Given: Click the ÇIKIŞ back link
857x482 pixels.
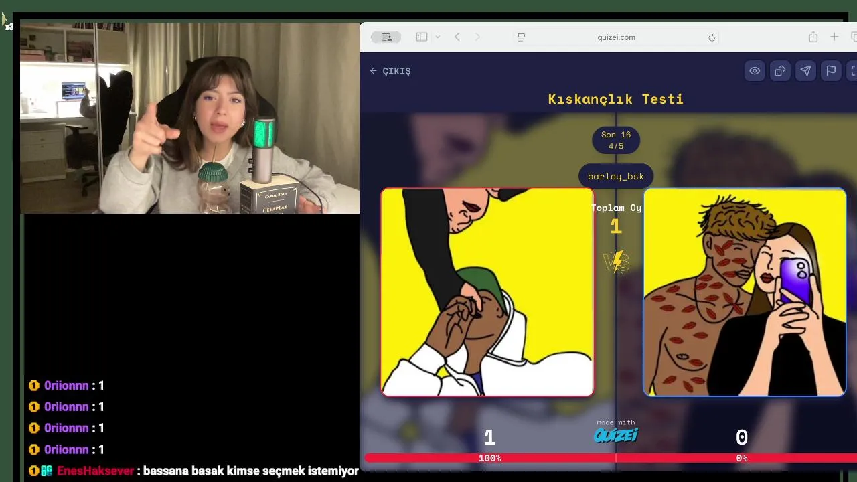Looking at the screenshot, I should (x=390, y=71).
